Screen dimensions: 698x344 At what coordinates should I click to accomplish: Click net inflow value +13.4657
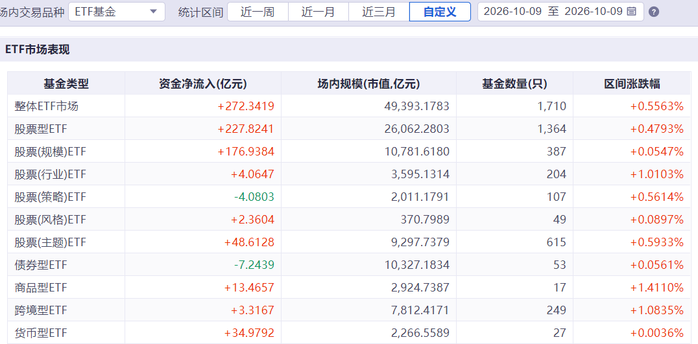tap(249, 288)
